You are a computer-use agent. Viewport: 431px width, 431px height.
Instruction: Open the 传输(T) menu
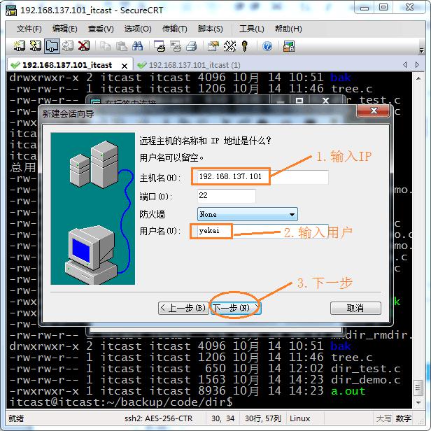tap(174, 29)
